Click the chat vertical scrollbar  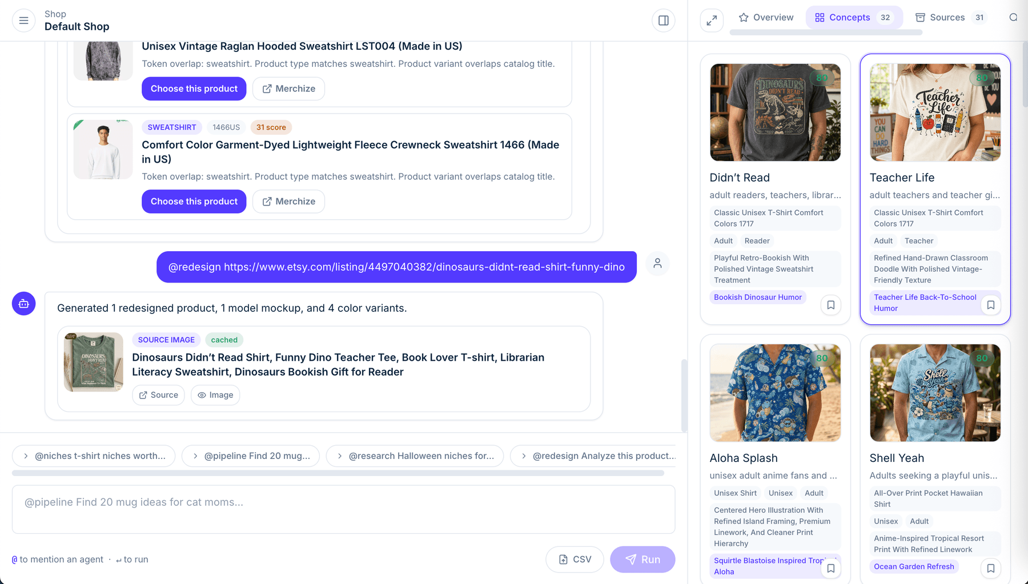point(684,395)
